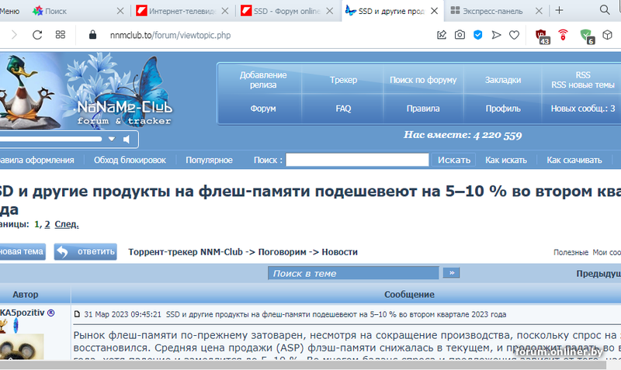Open 'RSS новые темы' link
Screen dimensions: 621x370
coord(583,85)
